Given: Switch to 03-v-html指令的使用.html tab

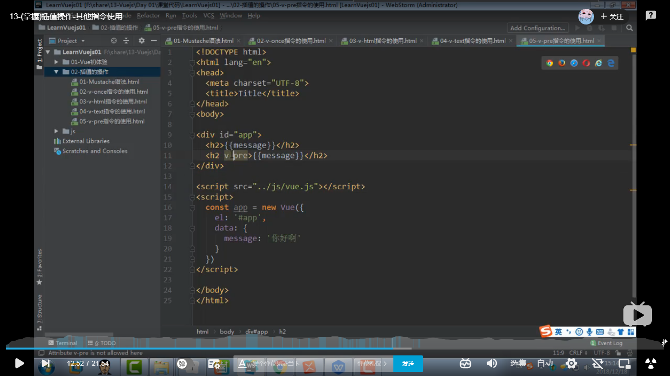Looking at the screenshot, I should click(383, 41).
